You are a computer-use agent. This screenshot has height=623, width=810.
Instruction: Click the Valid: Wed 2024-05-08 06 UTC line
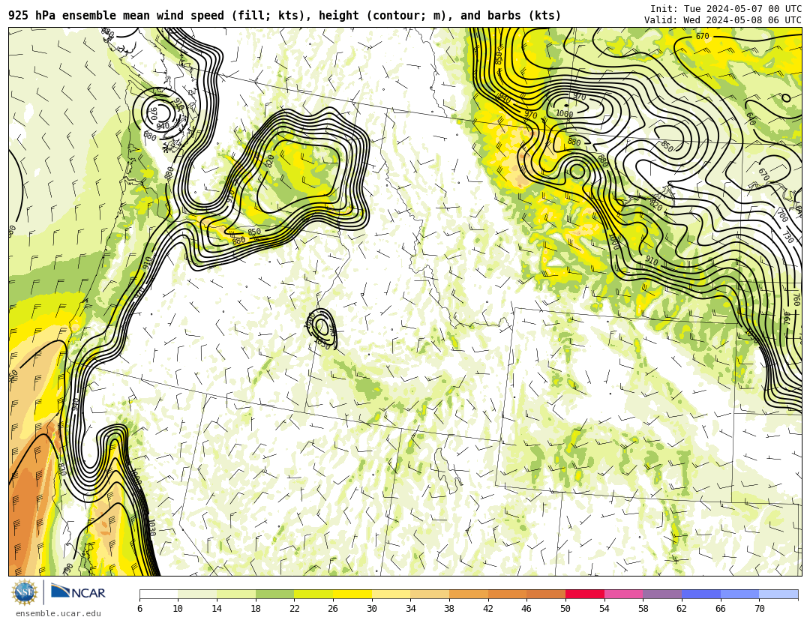[723, 20]
